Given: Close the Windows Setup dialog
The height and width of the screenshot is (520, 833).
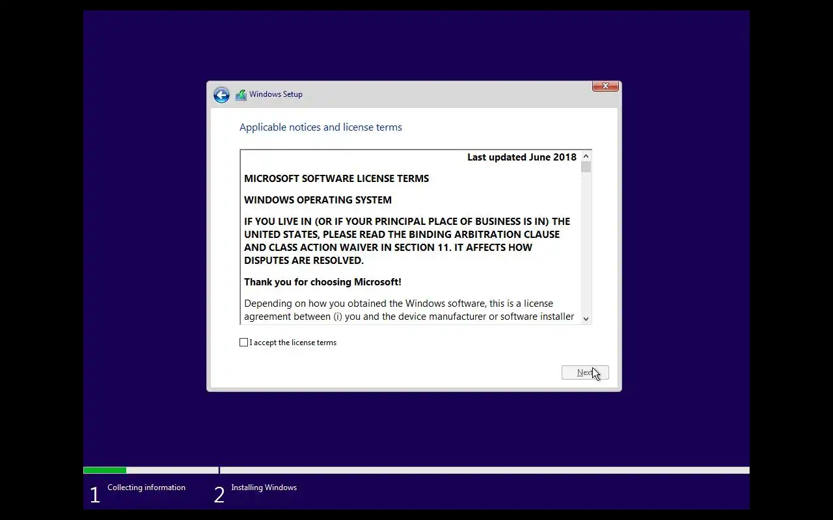Looking at the screenshot, I should [x=605, y=86].
